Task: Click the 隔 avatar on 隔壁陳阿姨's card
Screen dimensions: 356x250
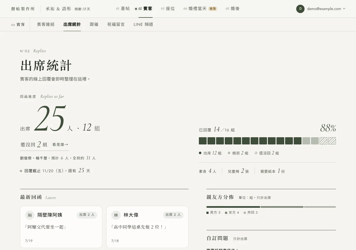Action: [x=30, y=215]
